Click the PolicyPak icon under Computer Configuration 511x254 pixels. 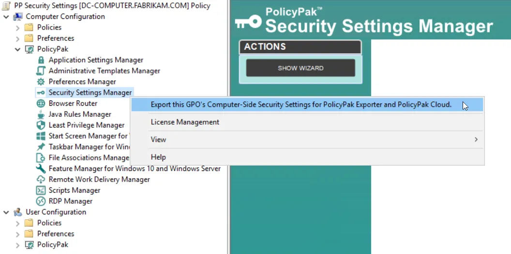[30, 49]
